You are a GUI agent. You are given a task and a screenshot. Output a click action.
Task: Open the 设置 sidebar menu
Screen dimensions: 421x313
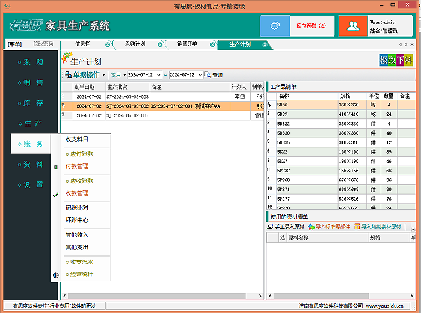31,184
